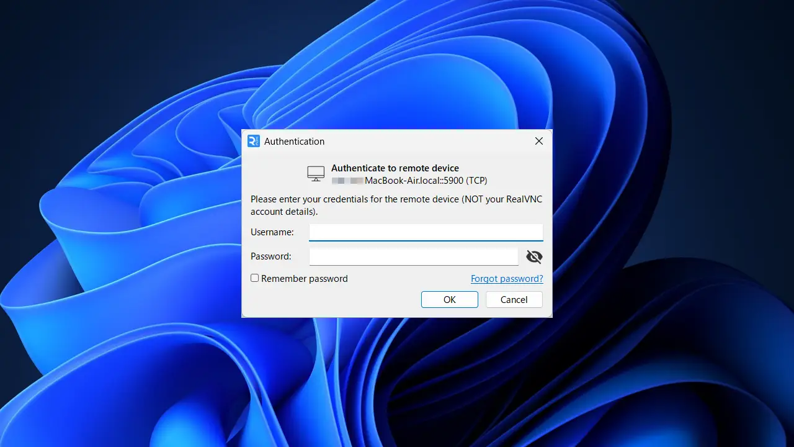Click the "Remember password" label text
This screenshot has width=794, height=447.
304,279
